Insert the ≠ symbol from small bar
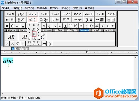Viewport: 139px width, 101px height. pos(60,26)
